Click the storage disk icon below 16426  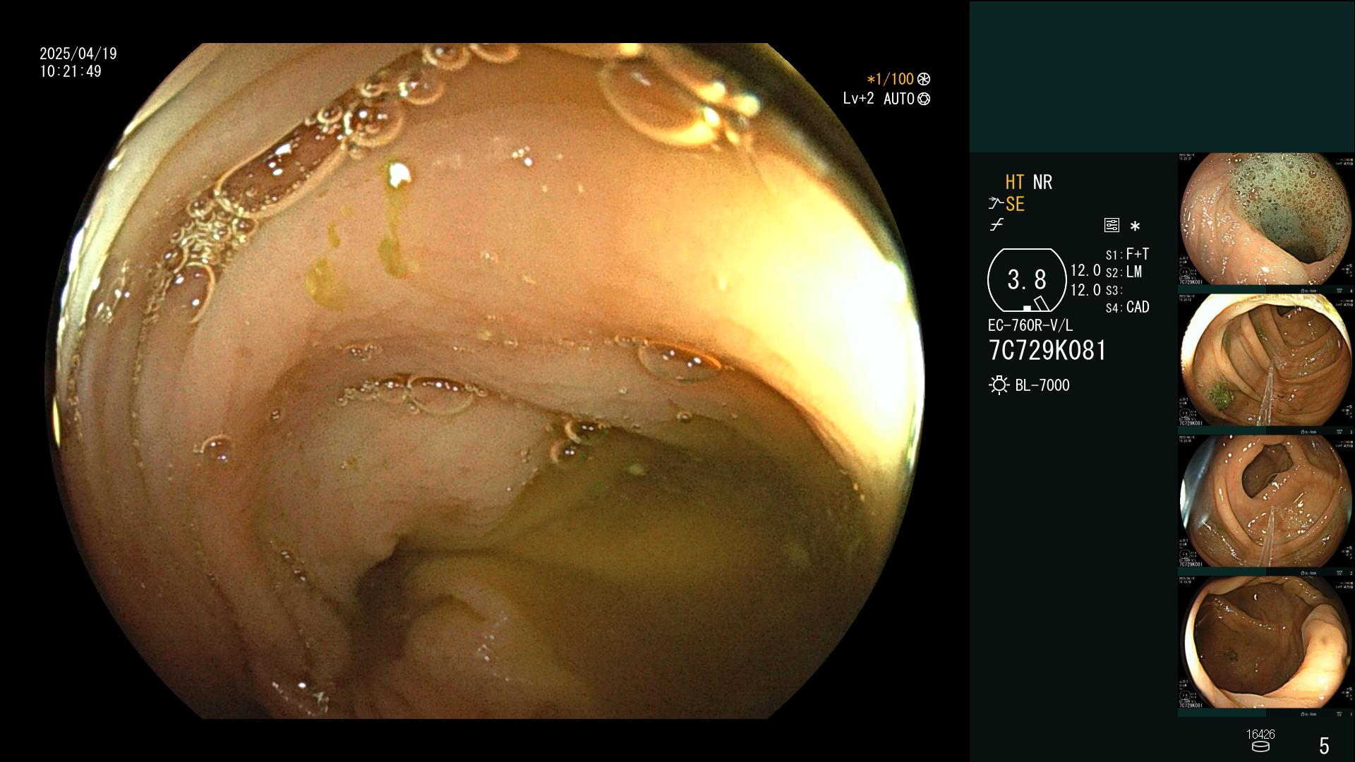[1260, 746]
